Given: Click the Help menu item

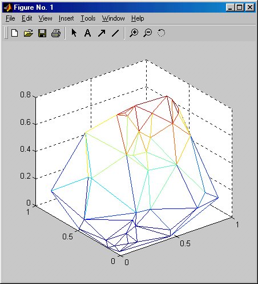Looking at the screenshot, I should [x=138, y=18].
